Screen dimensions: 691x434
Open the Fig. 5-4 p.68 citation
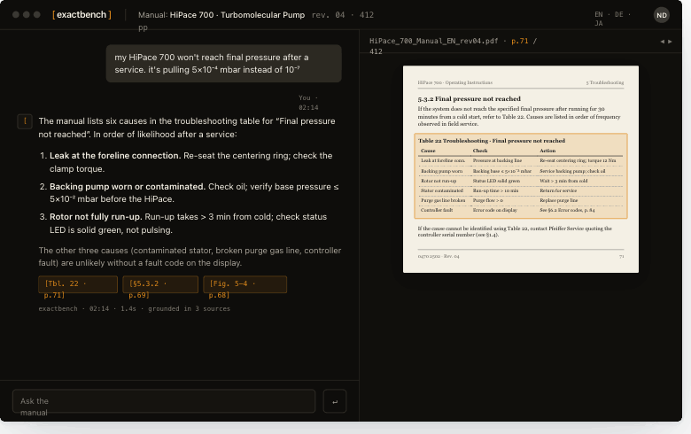[245, 284]
